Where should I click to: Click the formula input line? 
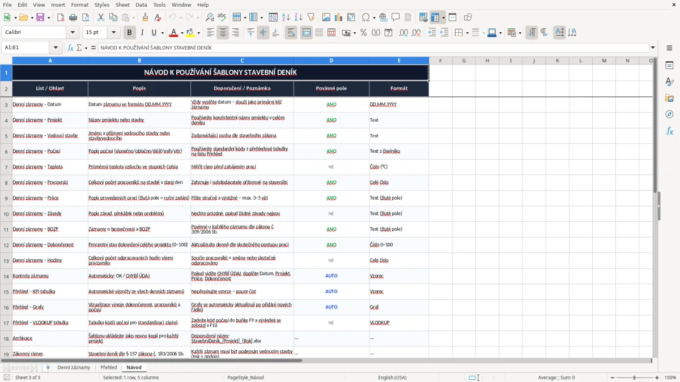click(373, 48)
